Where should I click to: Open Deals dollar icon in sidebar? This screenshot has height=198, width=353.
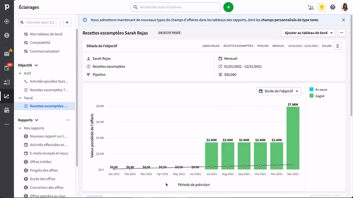pos(7,35)
